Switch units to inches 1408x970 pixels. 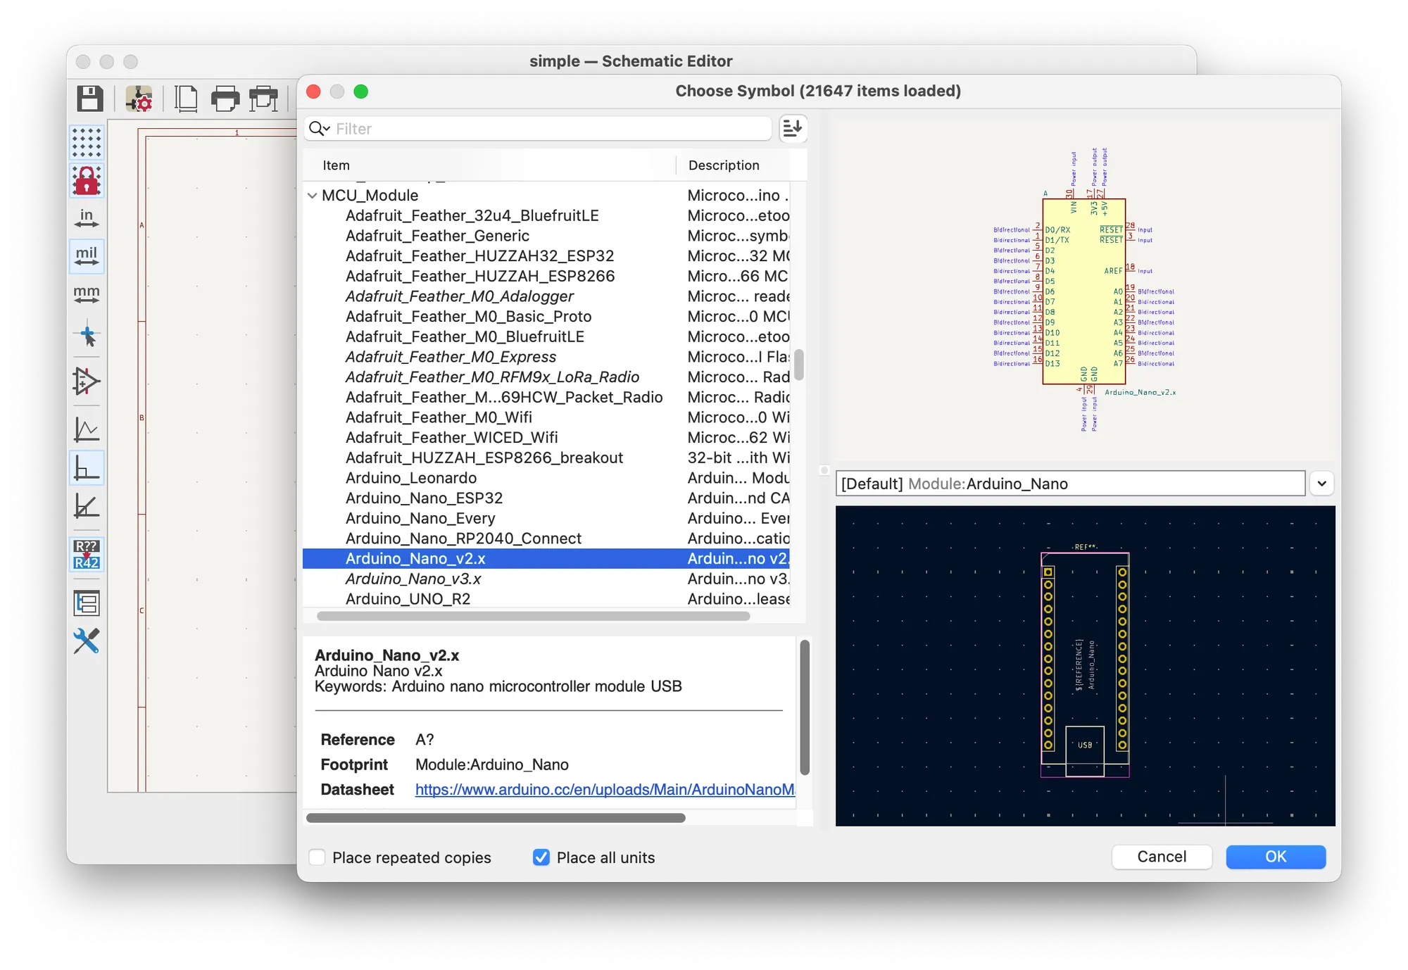coord(87,218)
